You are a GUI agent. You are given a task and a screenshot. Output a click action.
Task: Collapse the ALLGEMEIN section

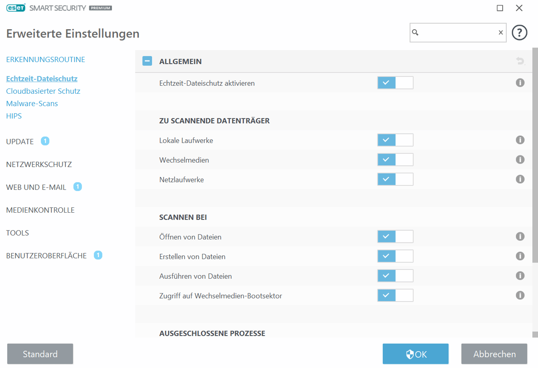click(147, 61)
